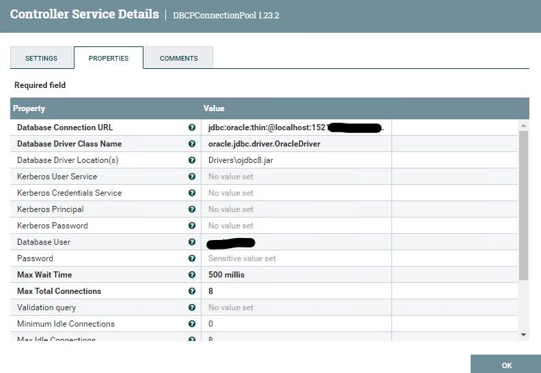The width and height of the screenshot is (541, 373).
Task: Click the Kerberos User Service label
Action: click(57, 177)
